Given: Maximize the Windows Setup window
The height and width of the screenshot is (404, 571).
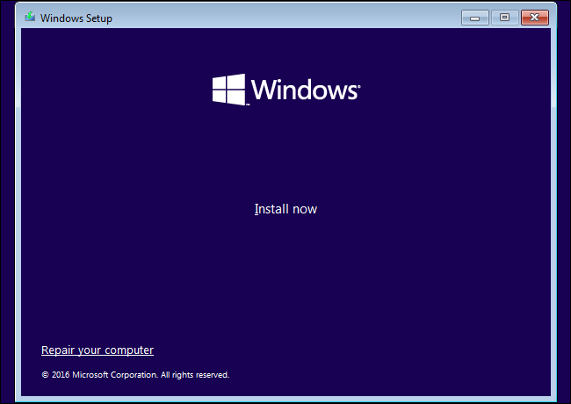Looking at the screenshot, I should (x=505, y=18).
